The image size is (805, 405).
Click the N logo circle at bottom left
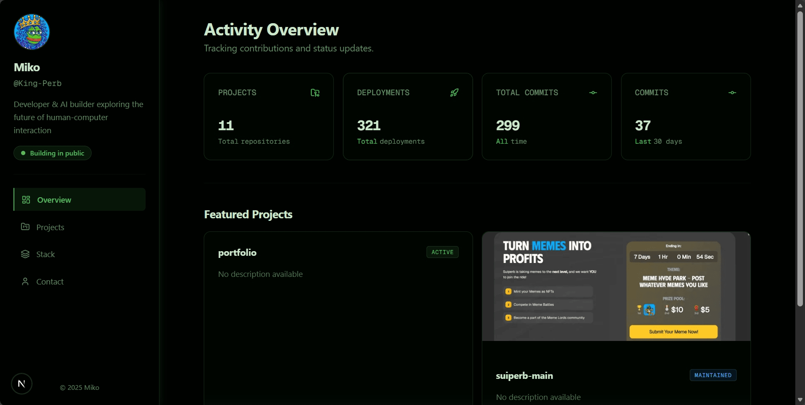21,384
